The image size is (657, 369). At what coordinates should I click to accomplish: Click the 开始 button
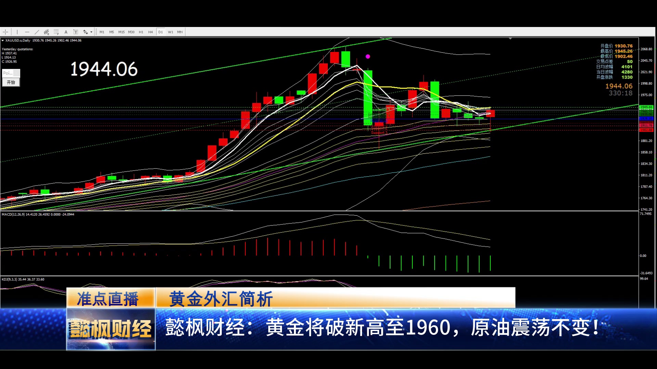pyautogui.click(x=11, y=82)
